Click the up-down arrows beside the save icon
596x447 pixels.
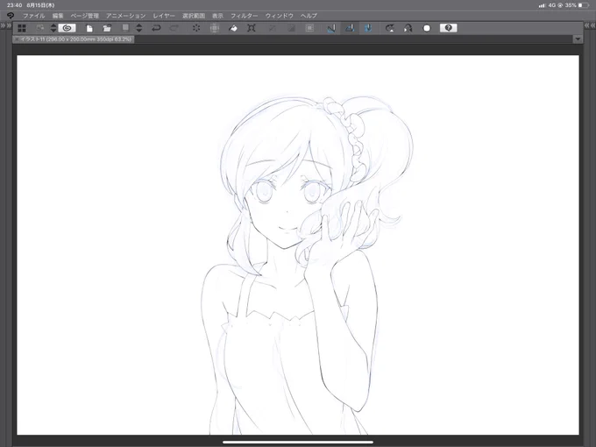(139, 28)
